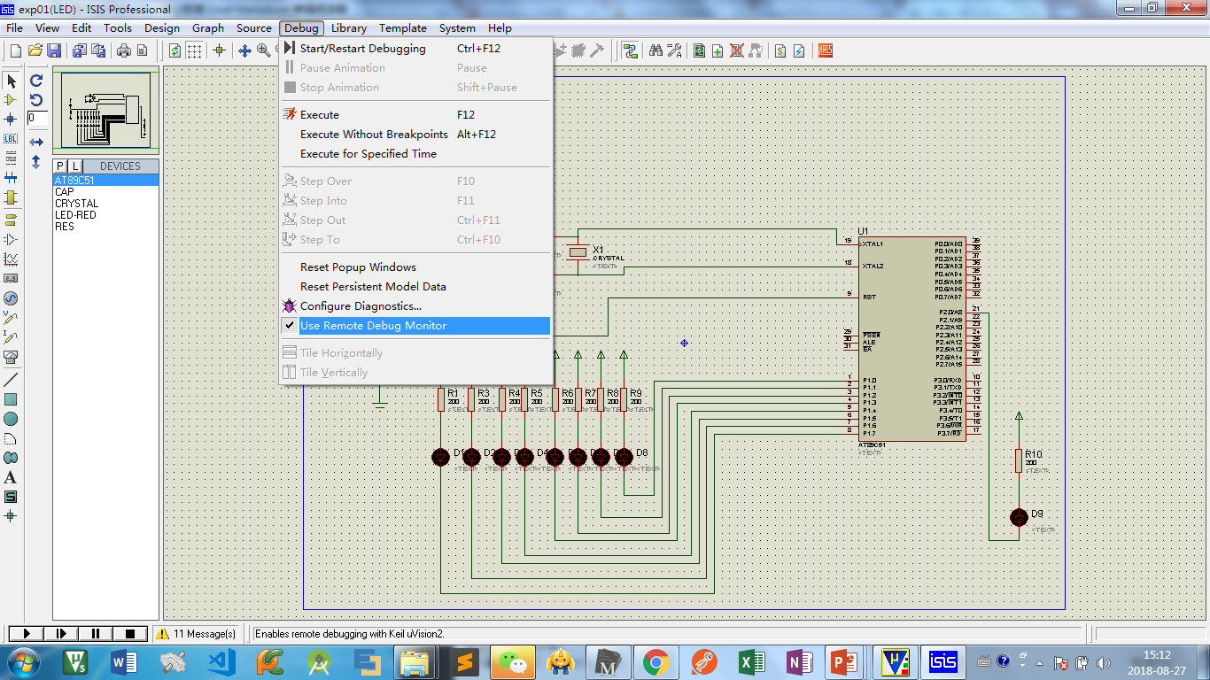
Task: Open Configure Diagnostics dialog
Action: point(415,305)
